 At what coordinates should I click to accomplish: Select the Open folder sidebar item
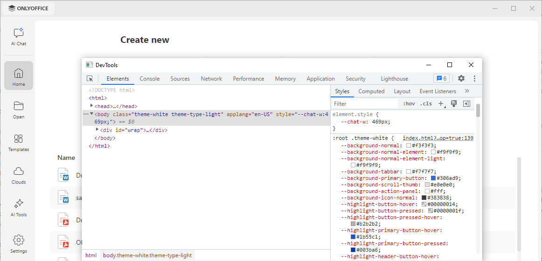pos(19,110)
